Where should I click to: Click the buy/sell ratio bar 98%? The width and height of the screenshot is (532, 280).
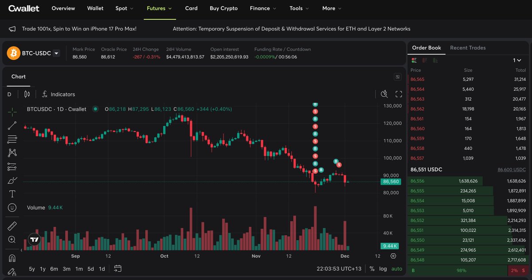(458, 270)
